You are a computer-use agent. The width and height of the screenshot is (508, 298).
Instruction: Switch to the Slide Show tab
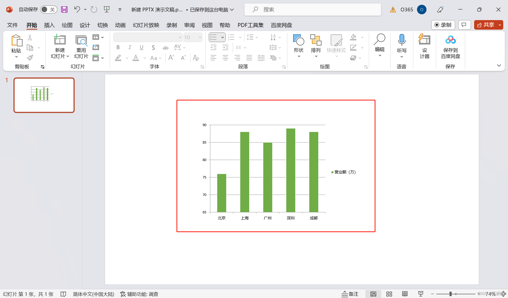(146, 25)
